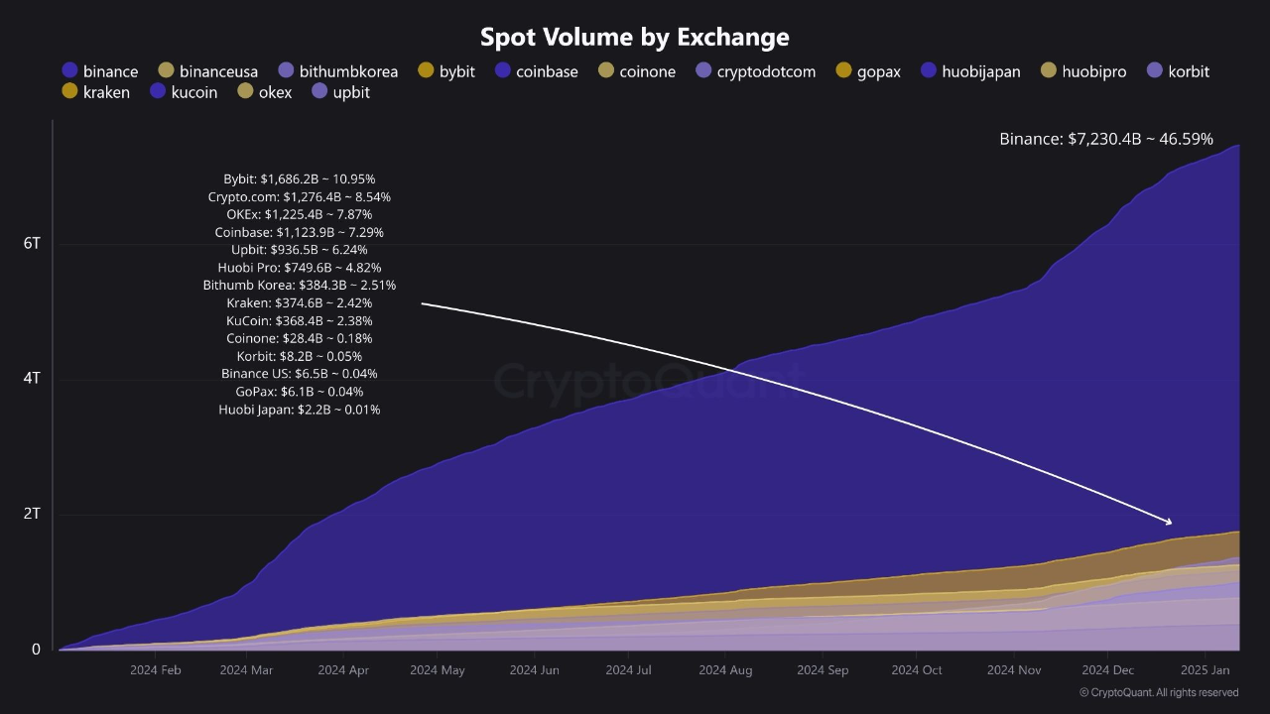Toggle the cryptodotcom series visibility
This screenshot has height=714, width=1270.
pos(756,71)
